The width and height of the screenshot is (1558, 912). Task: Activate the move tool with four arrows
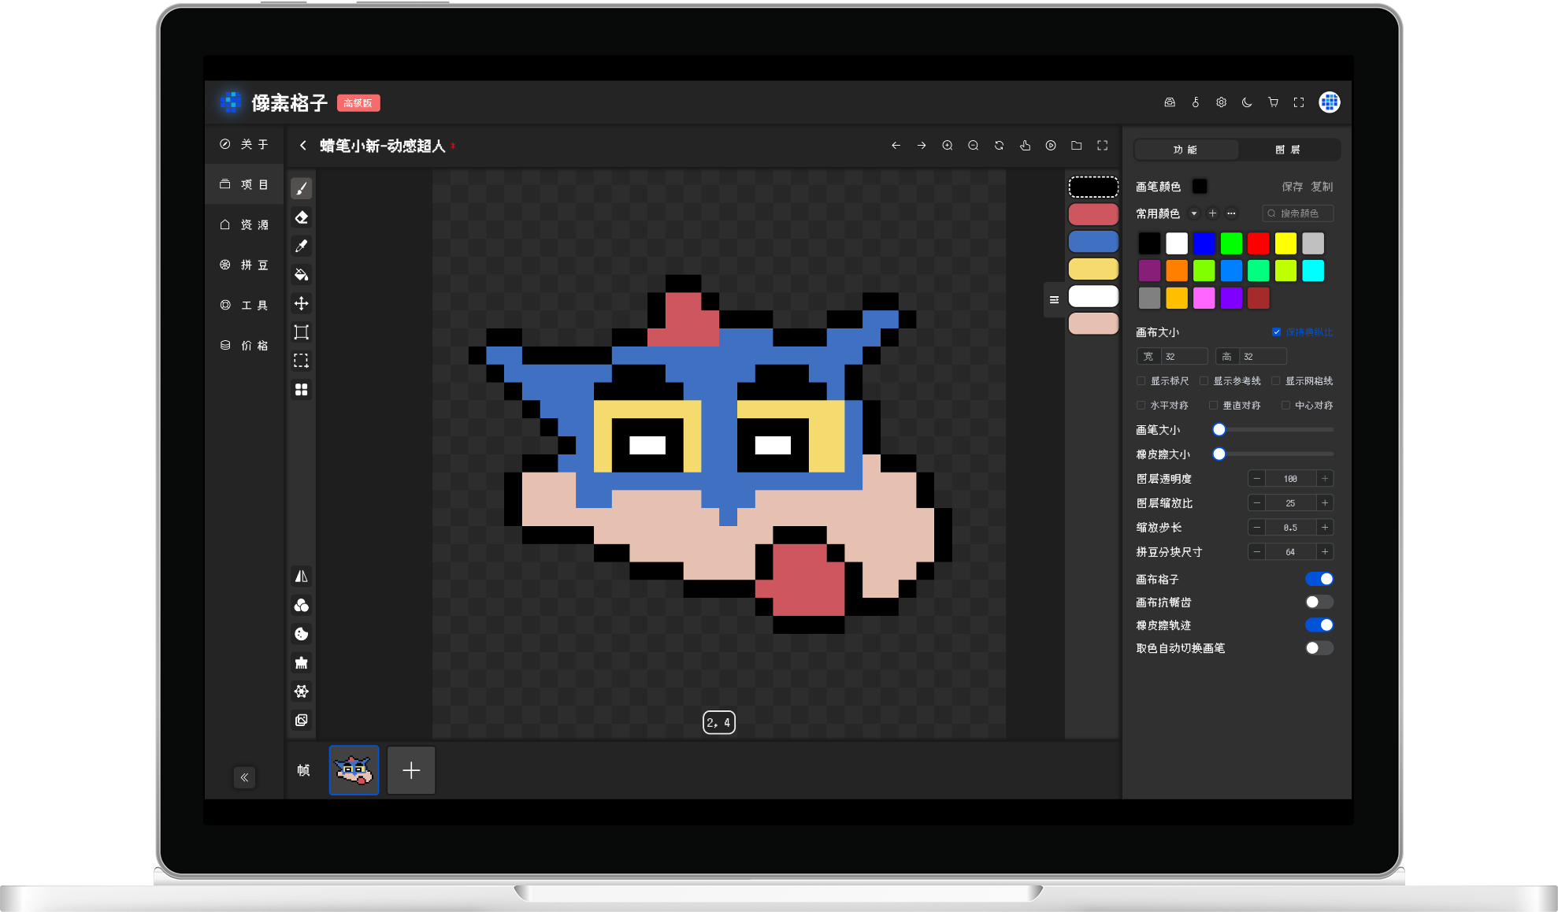[x=301, y=303]
